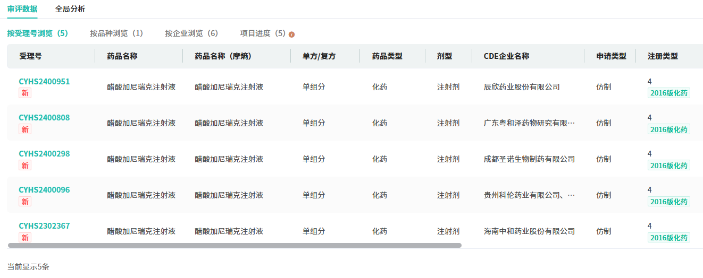Open the 按品种浏览 (1) sub-tab
This screenshot has height=278, width=703.
tap(116, 33)
